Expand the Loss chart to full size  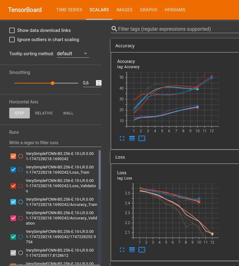click(122, 250)
